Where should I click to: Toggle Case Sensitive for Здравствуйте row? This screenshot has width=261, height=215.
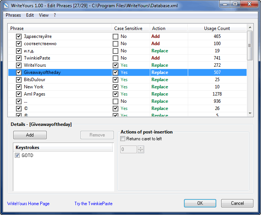tap(115, 36)
